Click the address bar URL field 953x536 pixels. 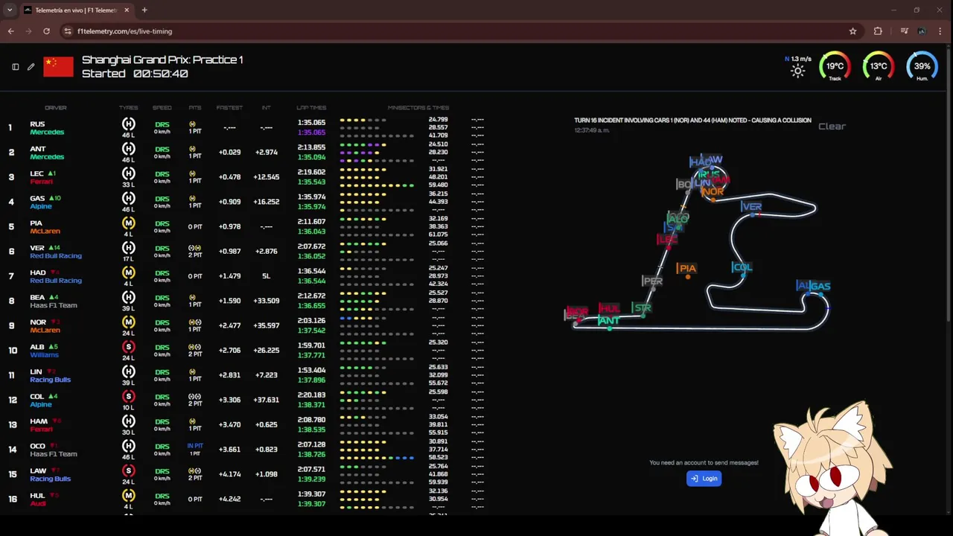(462, 31)
